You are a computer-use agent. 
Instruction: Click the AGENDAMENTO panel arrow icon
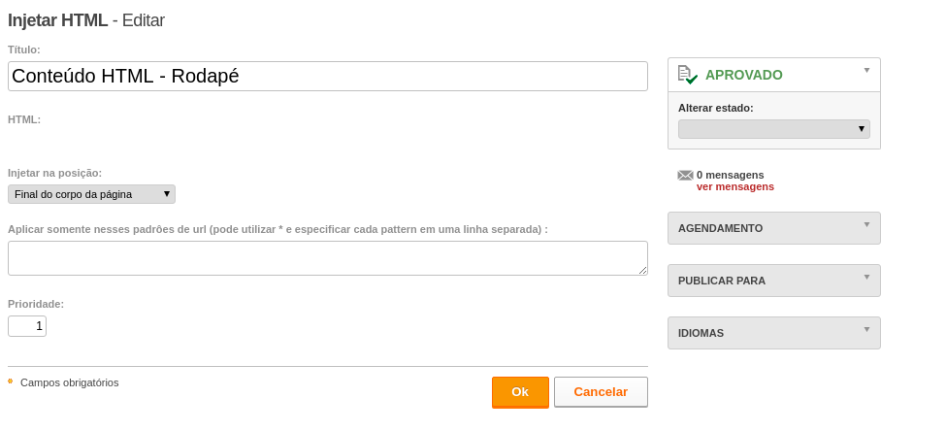point(867,224)
